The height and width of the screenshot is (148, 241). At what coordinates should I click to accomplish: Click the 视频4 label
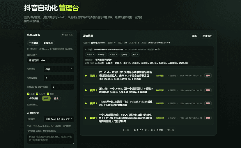point(94,76)
